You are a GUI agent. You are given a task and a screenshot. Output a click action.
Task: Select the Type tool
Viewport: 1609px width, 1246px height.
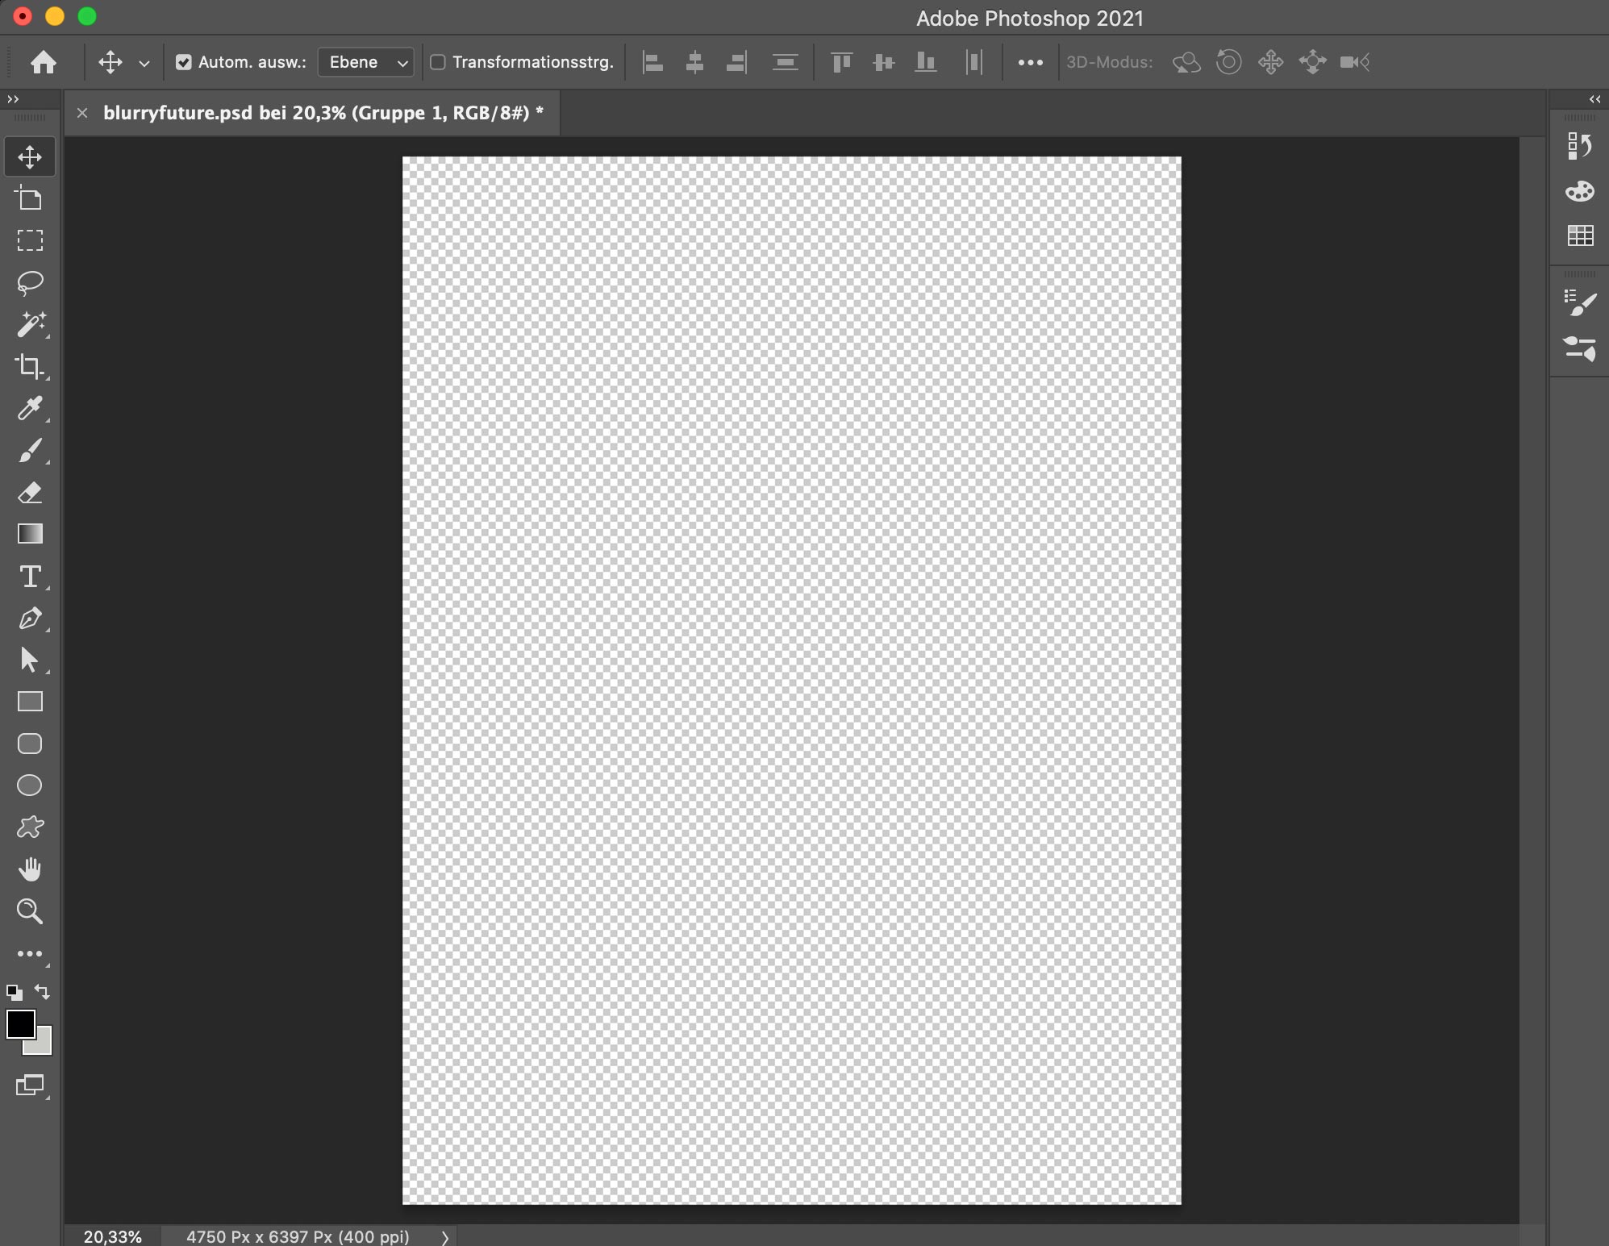coord(30,576)
